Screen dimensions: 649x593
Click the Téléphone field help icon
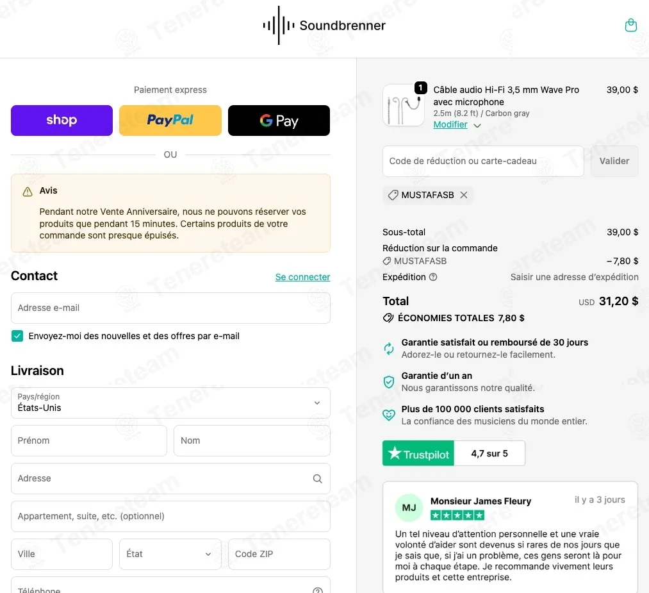click(x=318, y=590)
